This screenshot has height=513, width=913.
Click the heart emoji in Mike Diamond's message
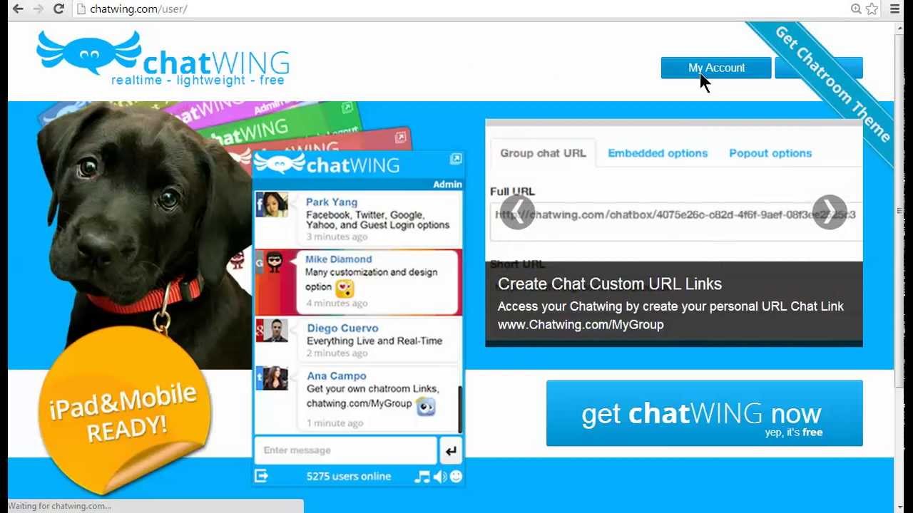tap(345, 289)
